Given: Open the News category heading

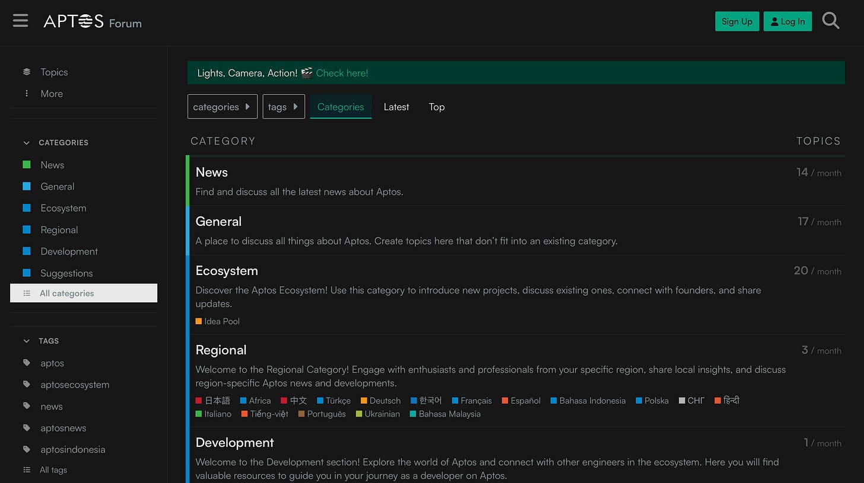Looking at the screenshot, I should coord(212,172).
